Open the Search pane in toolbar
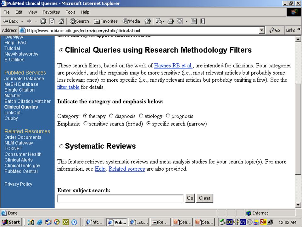The height and width of the screenshot is (227, 302). point(79,21)
